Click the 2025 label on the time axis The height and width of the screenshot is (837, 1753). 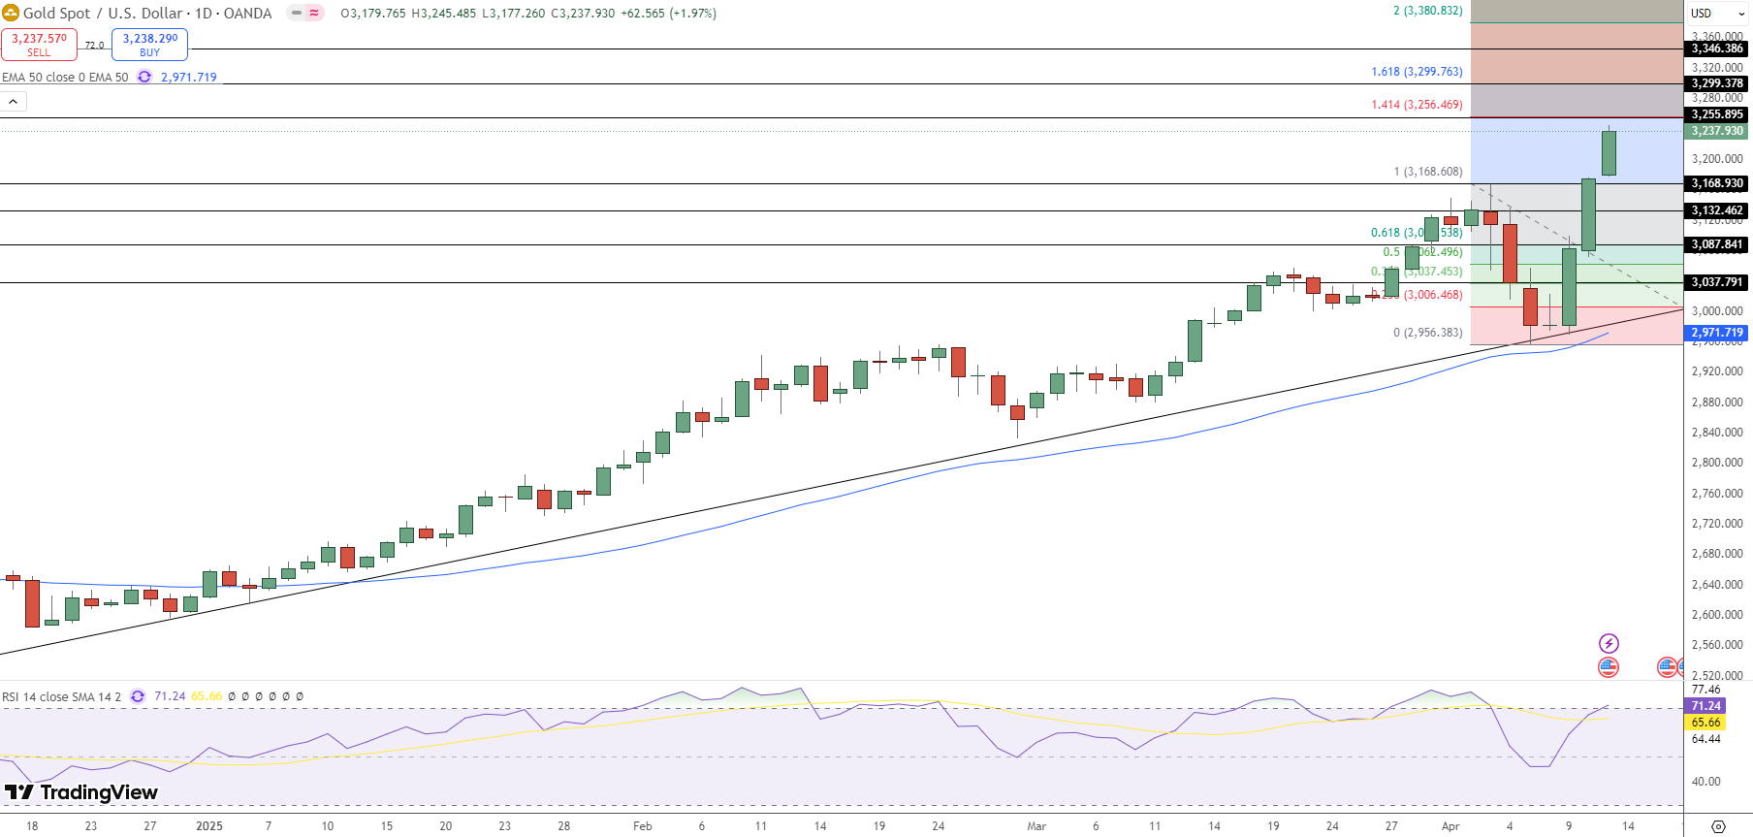click(209, 826)
